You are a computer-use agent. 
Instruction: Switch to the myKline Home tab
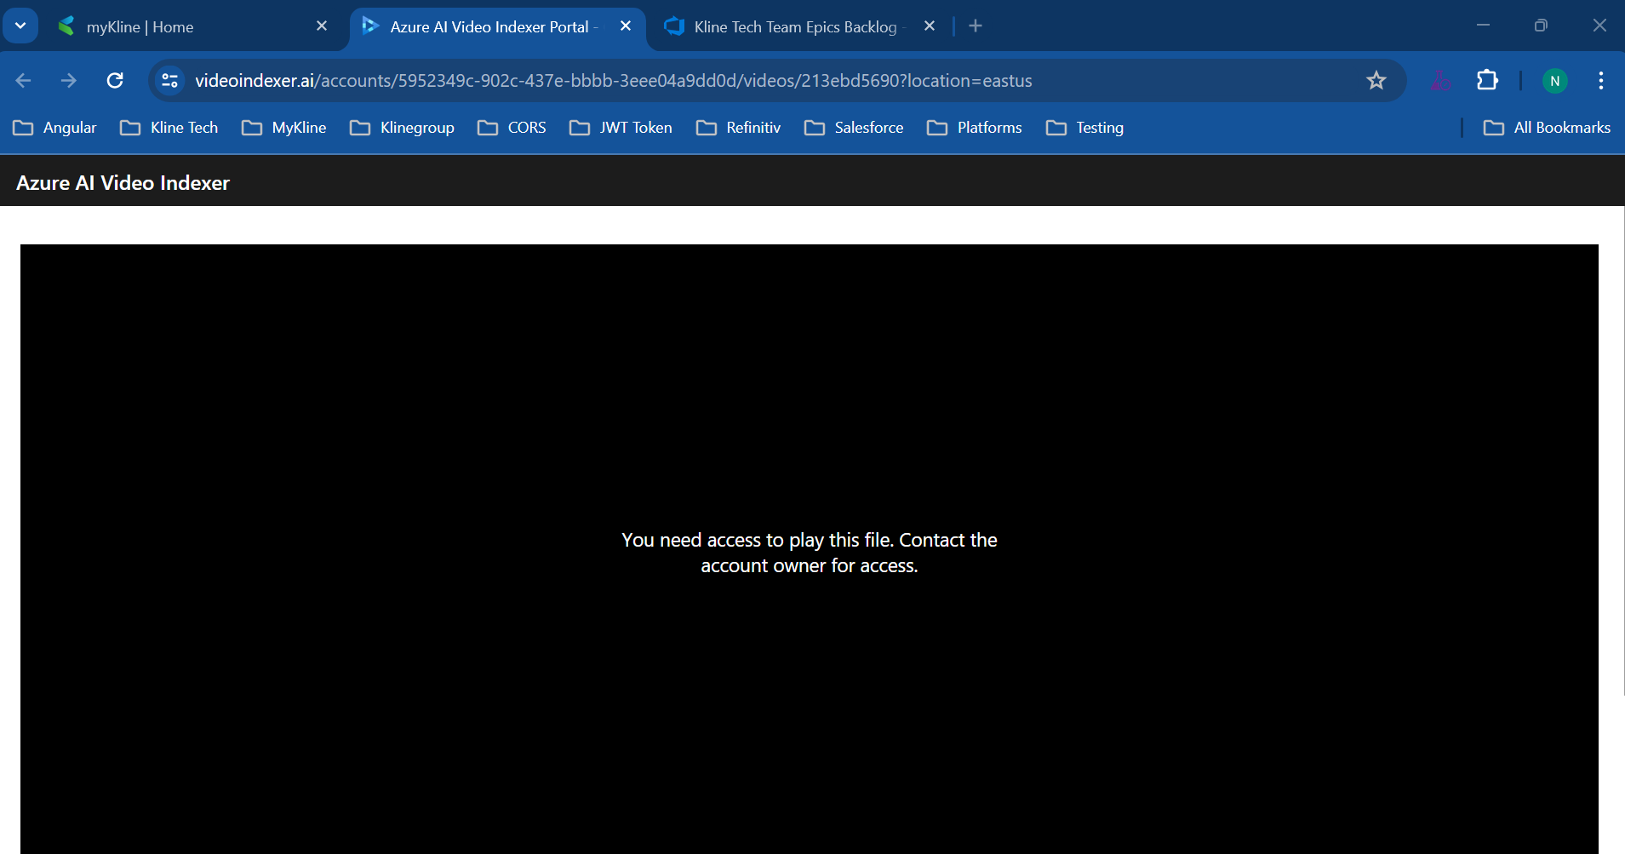coord(170,26)
